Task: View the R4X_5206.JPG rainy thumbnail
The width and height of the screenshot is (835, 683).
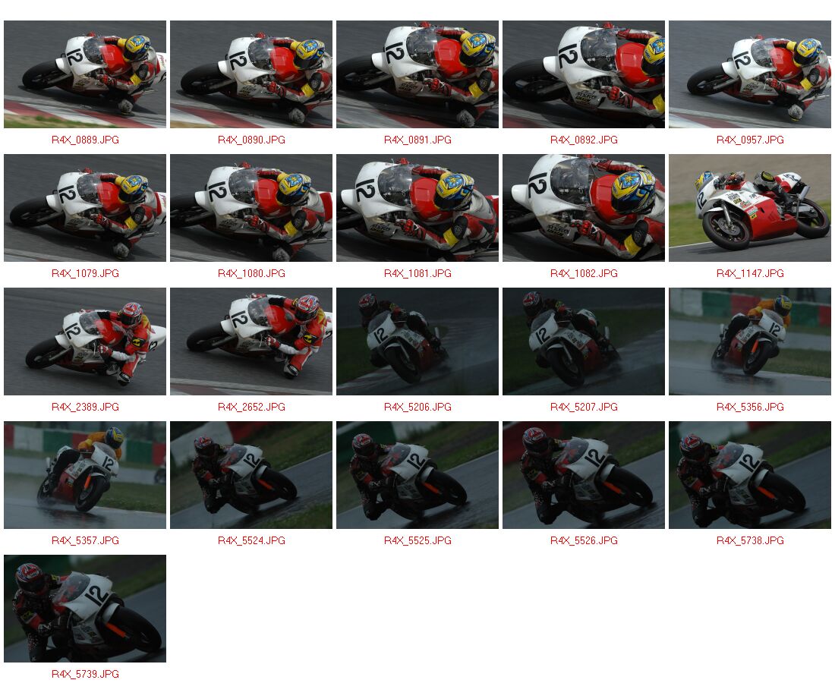Action: click(x=417, y=341)
